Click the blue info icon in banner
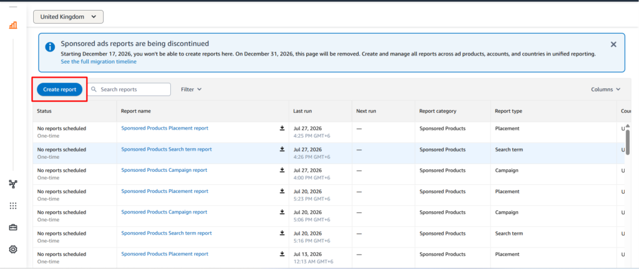639x269 pixels. tap(50, 47)
